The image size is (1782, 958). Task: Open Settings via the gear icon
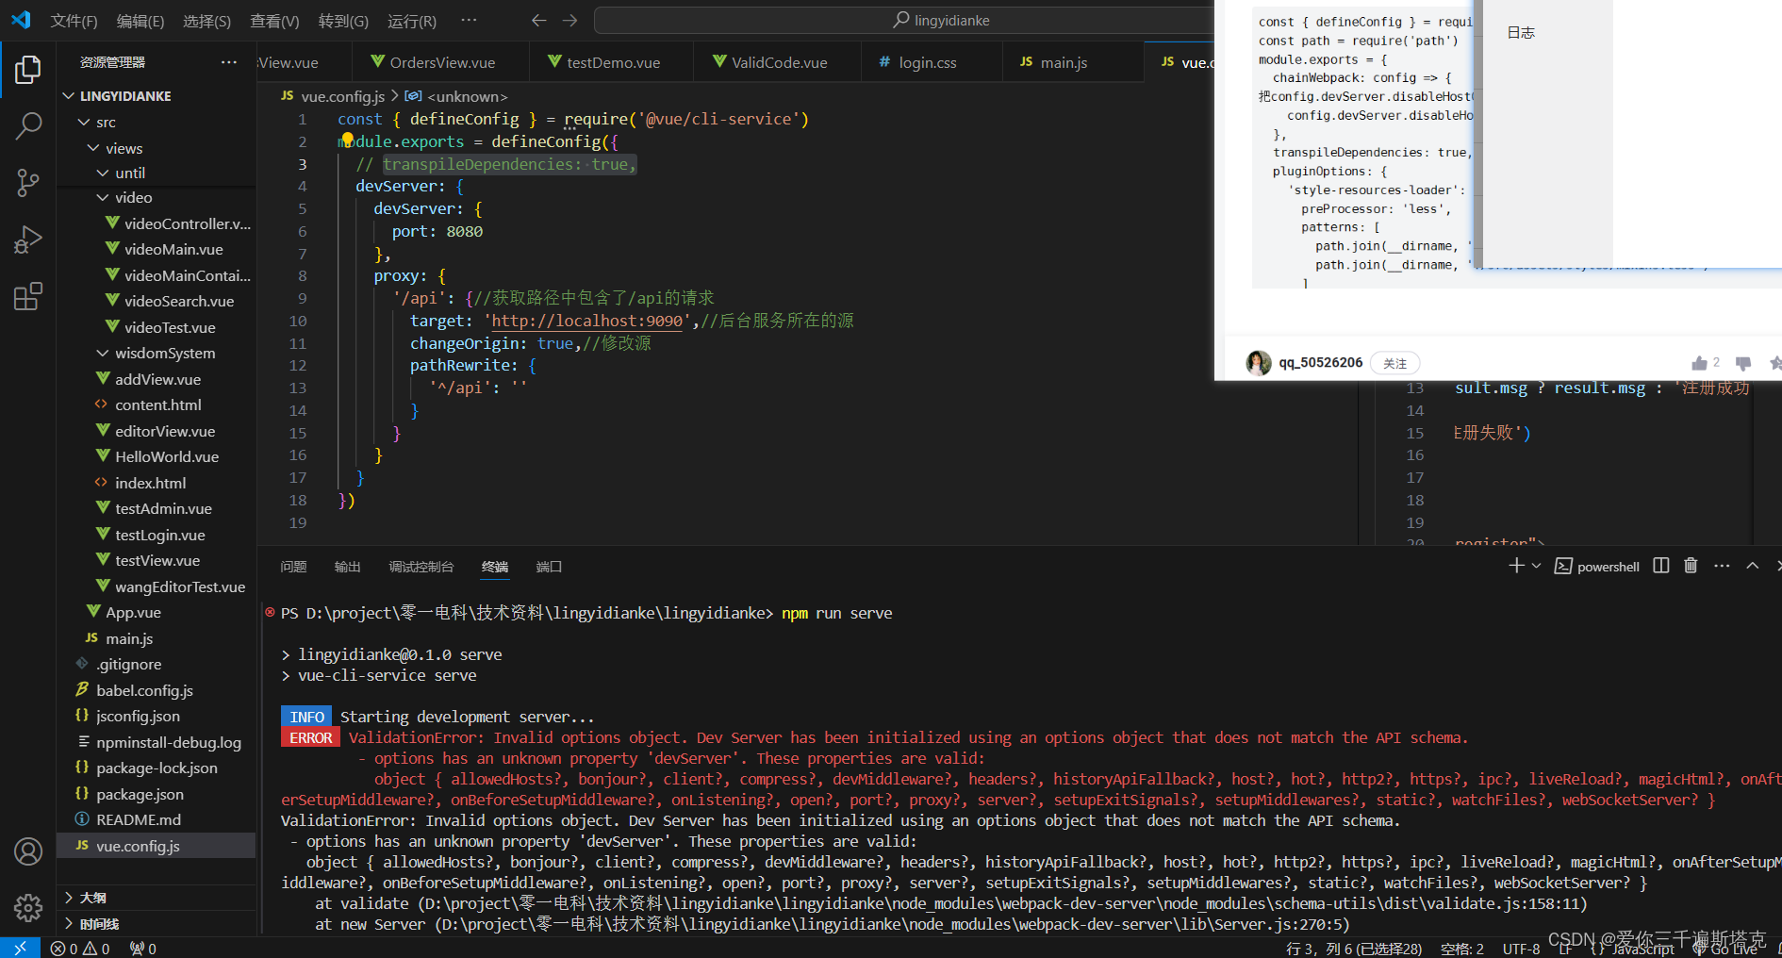[x=28, y=908]
